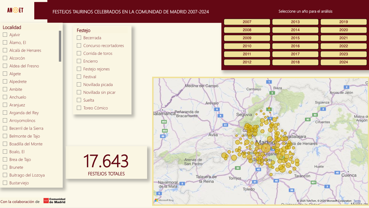Choose the 2024 year button
The image size is (369, 208).
tap(343, 62)
